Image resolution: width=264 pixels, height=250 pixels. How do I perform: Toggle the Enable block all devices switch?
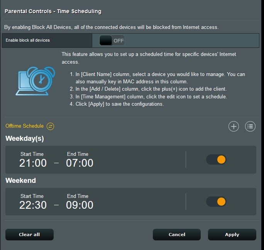pyautogui.click(x=112, y=41)
